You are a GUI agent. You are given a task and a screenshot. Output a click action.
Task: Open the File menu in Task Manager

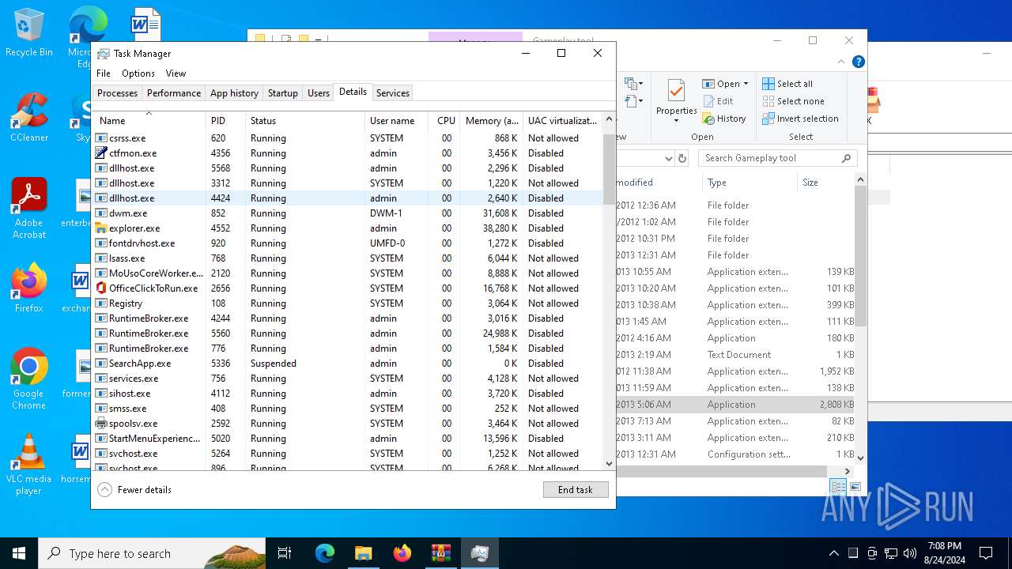[104, 73]
